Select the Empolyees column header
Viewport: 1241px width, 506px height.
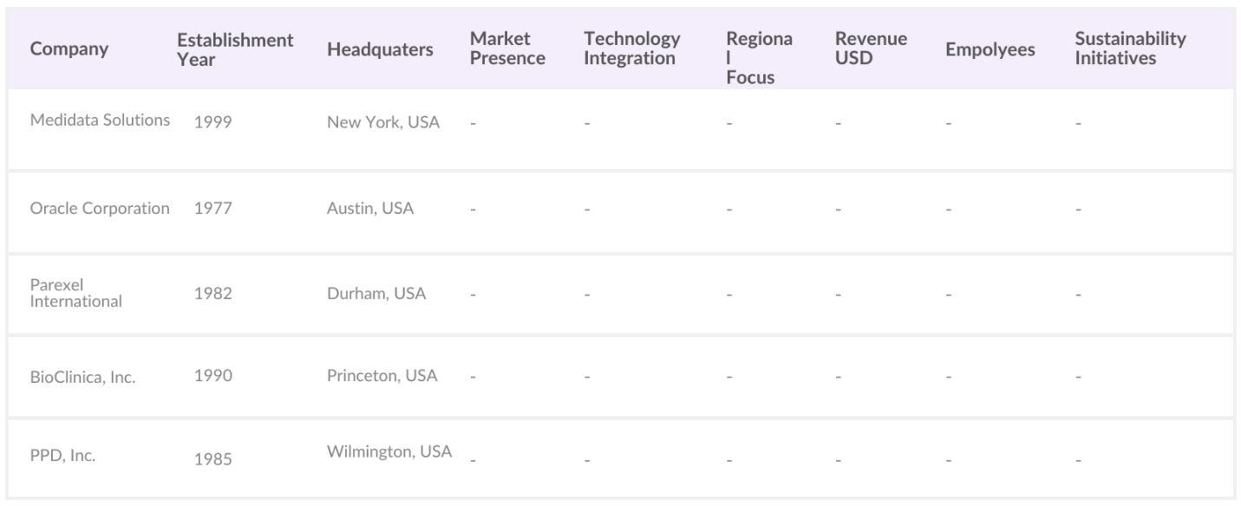990,49
